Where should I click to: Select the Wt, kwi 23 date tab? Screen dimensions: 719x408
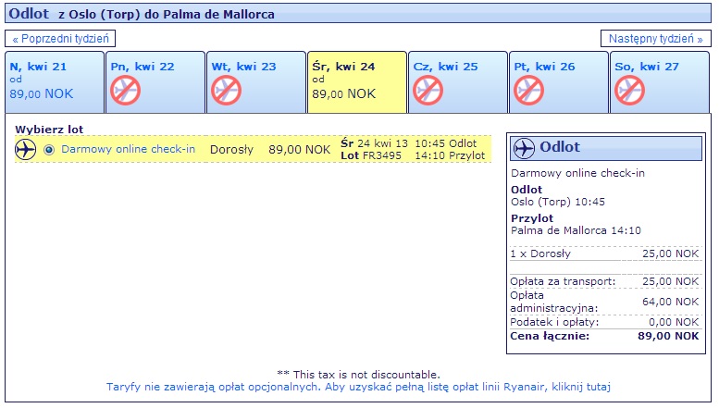point(256,82)
